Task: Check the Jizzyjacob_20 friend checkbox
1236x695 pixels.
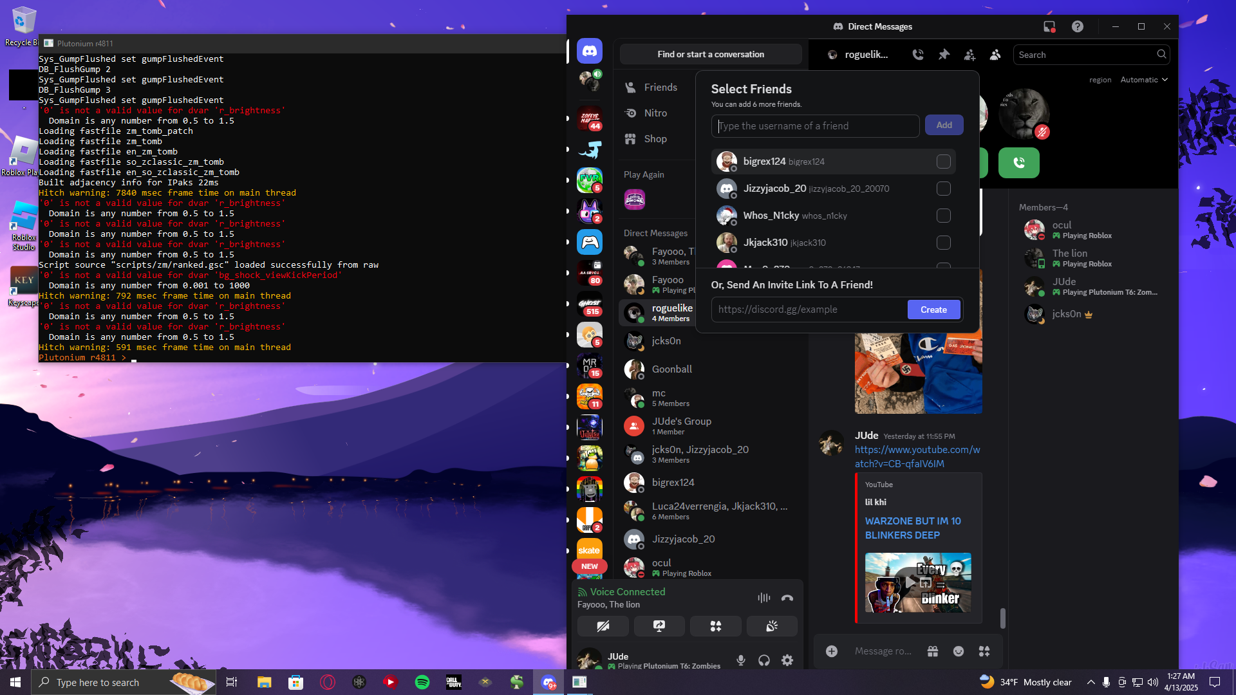Action: (x=944, y=189)
